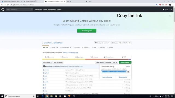Open Pull requests in the top navigation
This screenshot has width=175, height=98.
click(38, 10)
